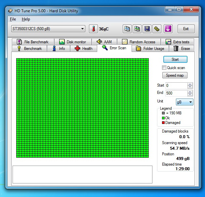Open the options gears icon
Image resolution: width=205 pixels, height=197 pixels.
click(157, 29)
